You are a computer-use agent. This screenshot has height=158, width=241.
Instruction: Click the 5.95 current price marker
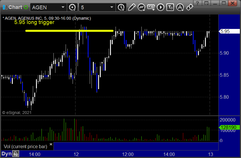click(x=229, y=31)
